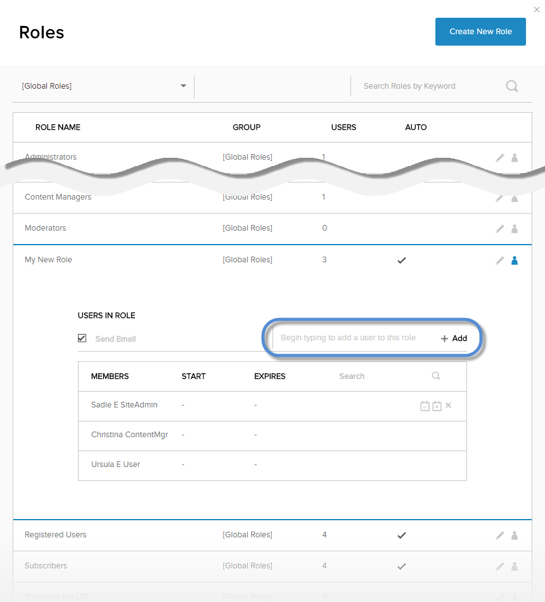
Task: Click the members search magnifier icon
Action: click(436, 376)
